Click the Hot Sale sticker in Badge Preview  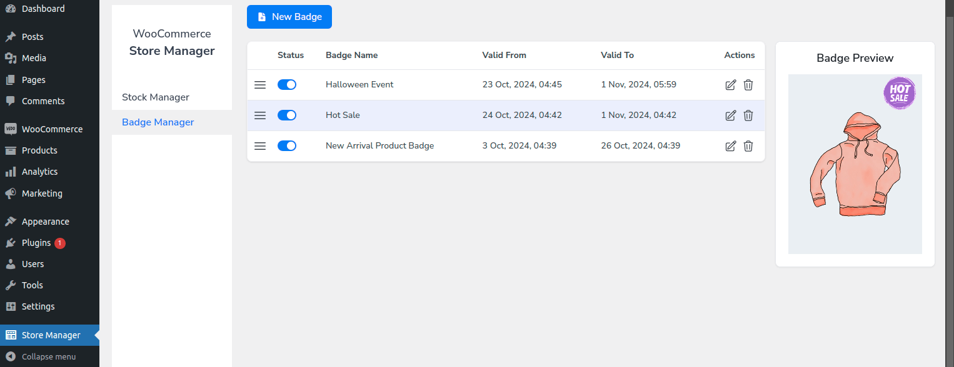tap(899, 92)
